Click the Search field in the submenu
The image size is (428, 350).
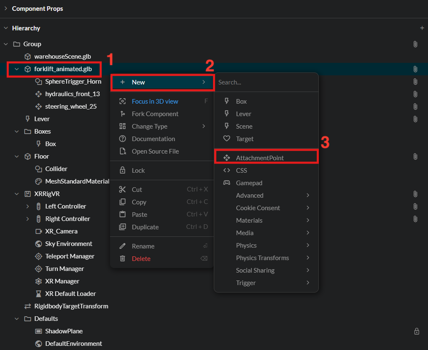tap(266, 82)
